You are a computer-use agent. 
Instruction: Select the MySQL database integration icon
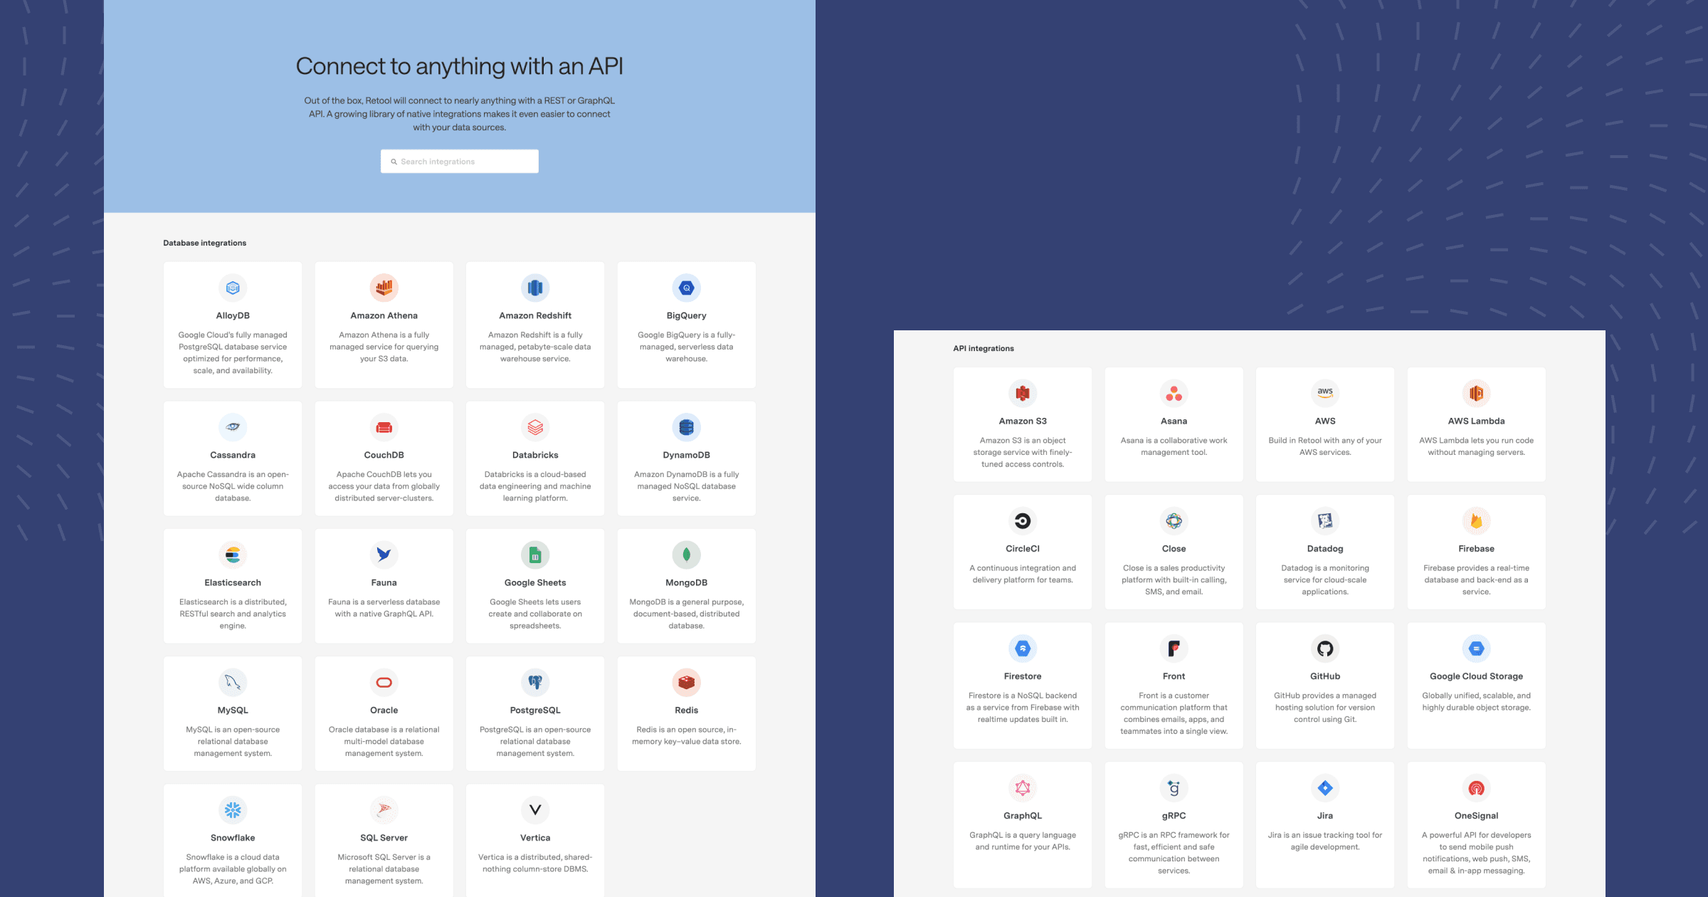click(x=233, y=682)
